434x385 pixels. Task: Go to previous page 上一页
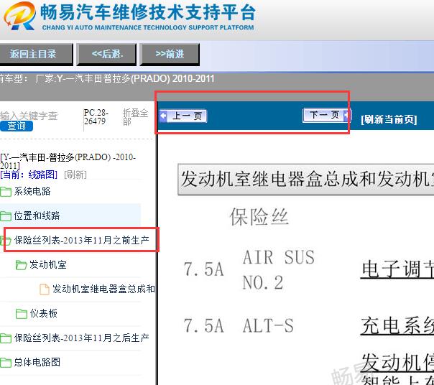(183, 116)
